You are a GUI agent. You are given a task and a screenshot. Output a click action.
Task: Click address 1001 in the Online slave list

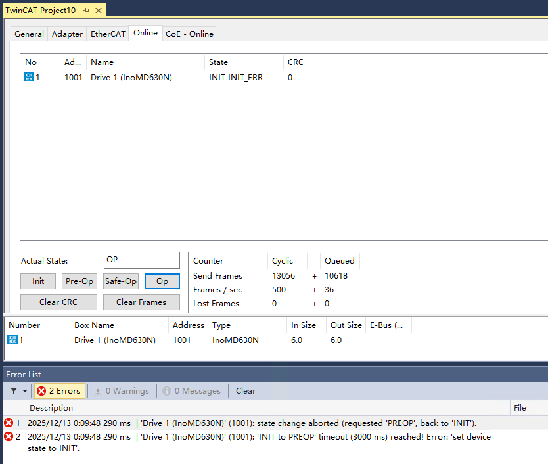(x=74, y=78)
